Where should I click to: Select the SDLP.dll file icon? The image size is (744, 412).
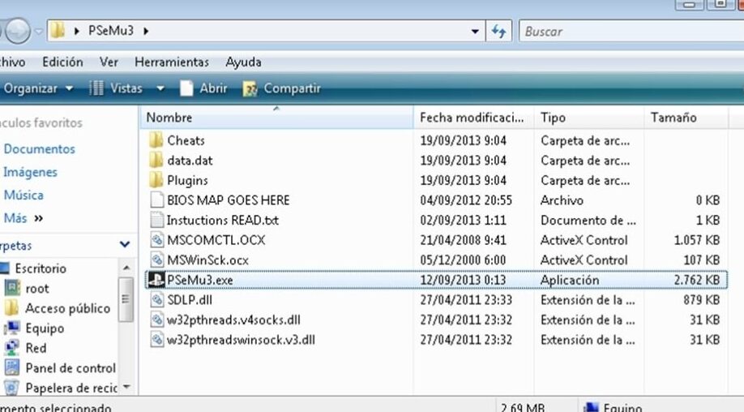(x=156, y=299)
